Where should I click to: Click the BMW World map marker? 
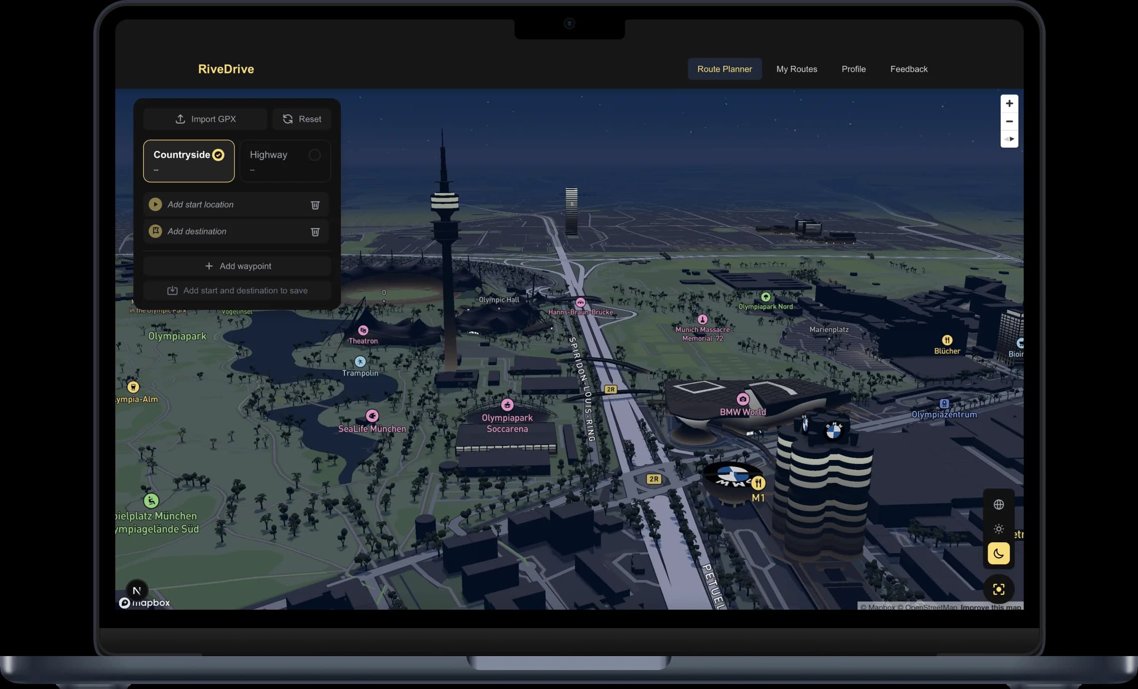pos(743,399)
